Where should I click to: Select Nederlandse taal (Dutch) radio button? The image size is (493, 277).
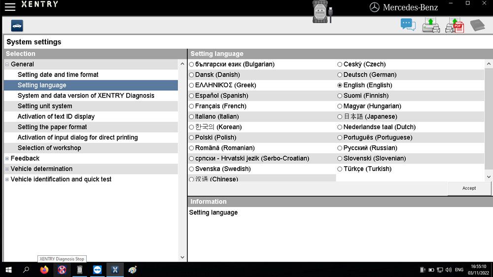coord(340,127)
